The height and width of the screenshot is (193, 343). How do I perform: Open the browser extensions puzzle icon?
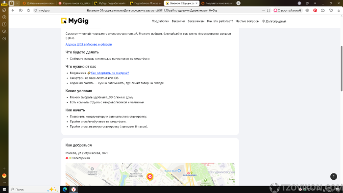(323, 10)
